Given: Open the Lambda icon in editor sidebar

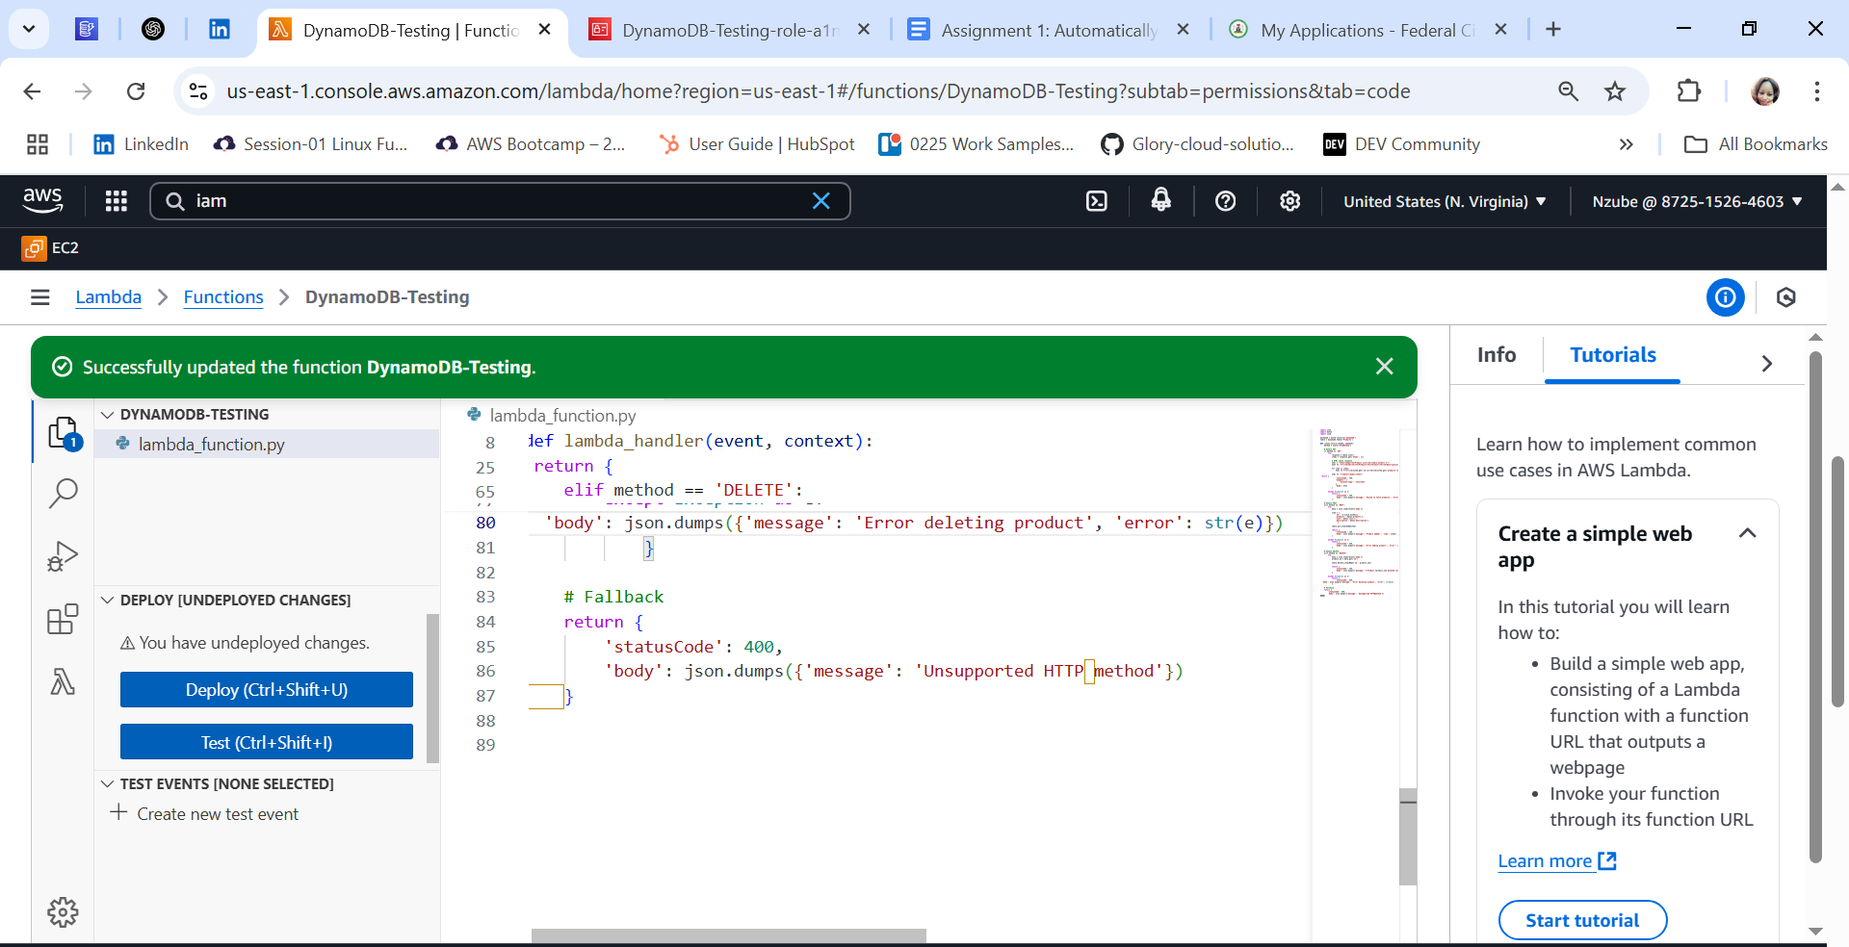Looking at the screenshot, I should pyautogui.click(x=64, y=682).
